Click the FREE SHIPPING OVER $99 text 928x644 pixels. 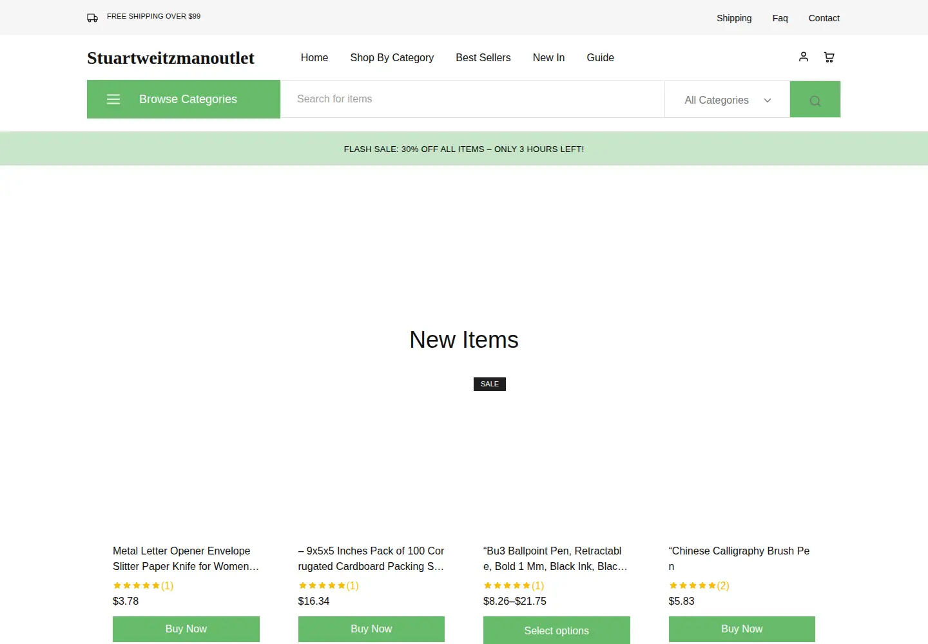tap(153, 16)
